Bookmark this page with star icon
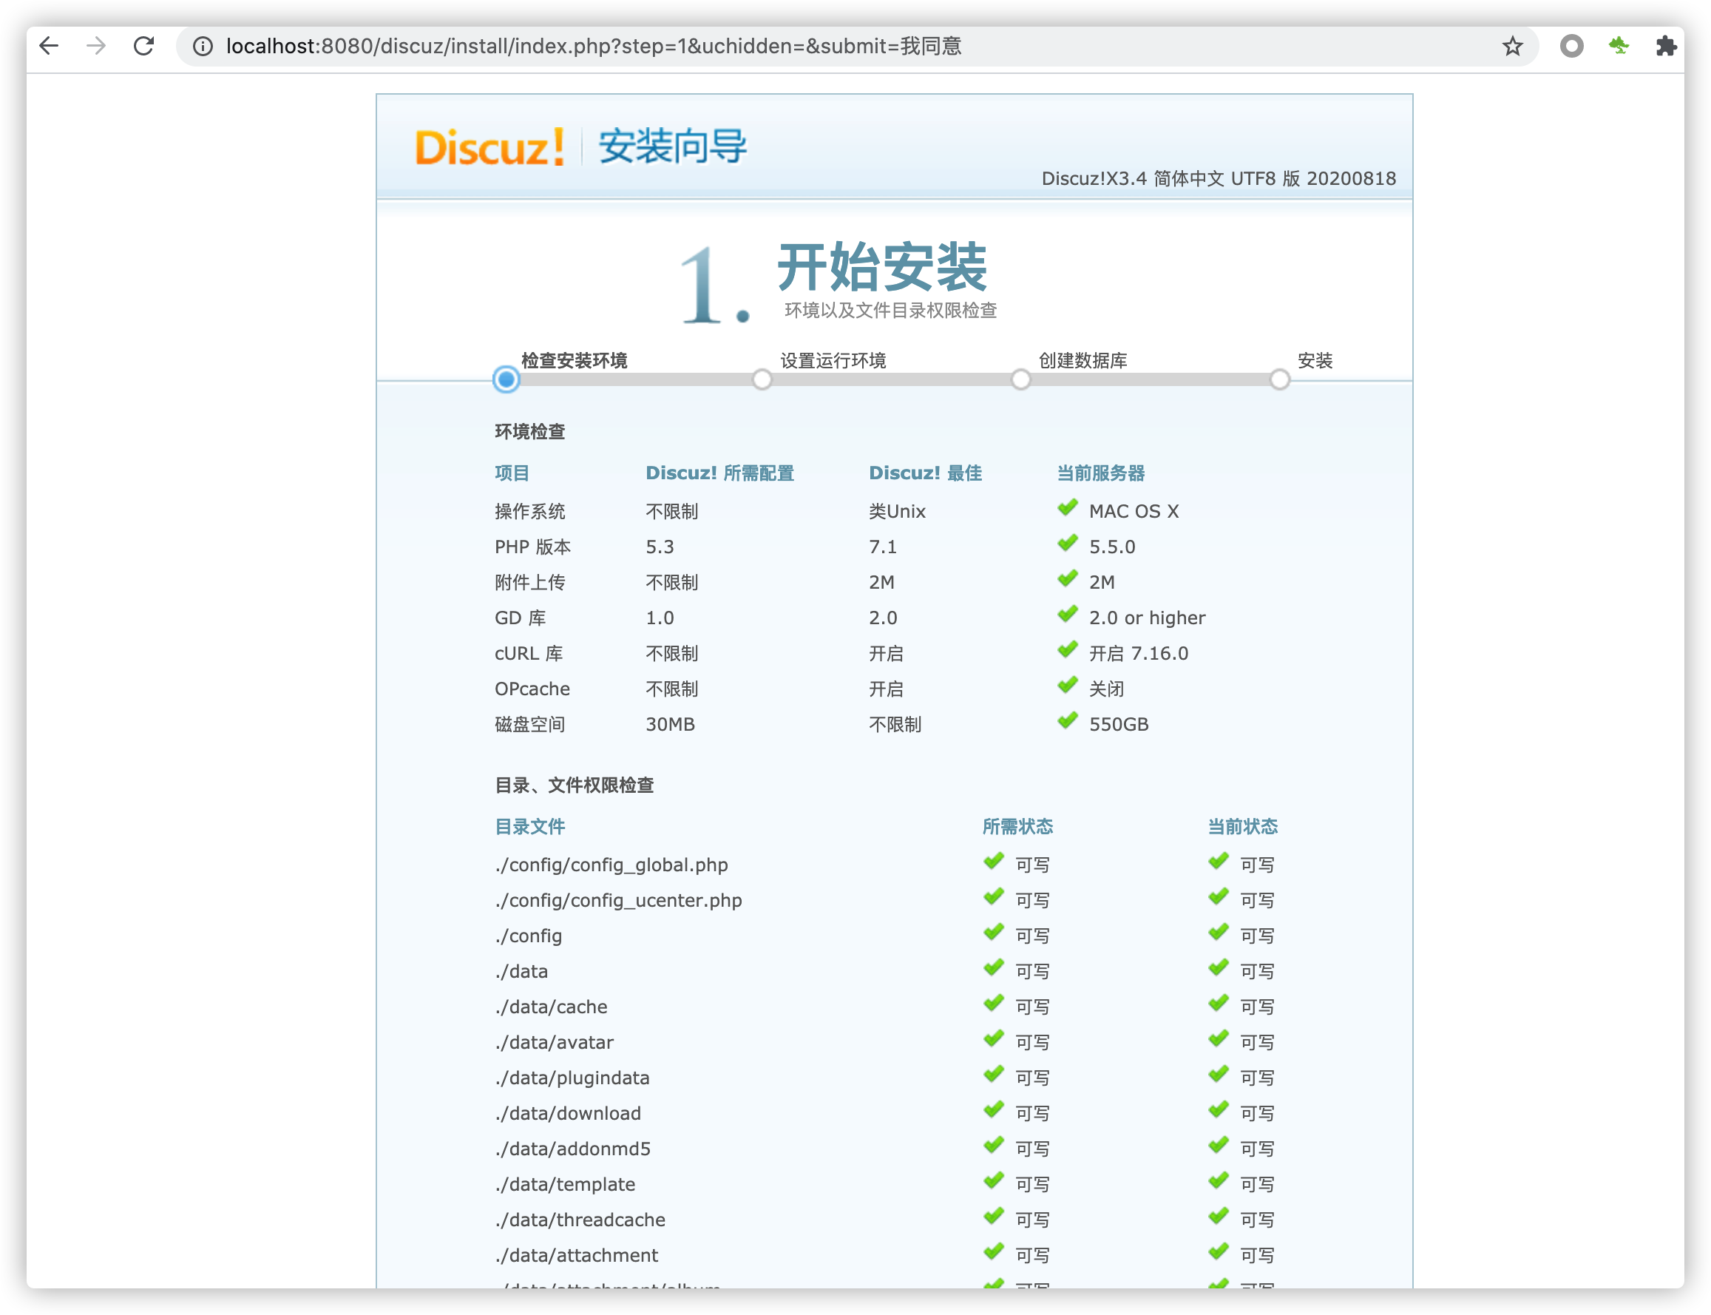This screenshot has width=1711, height=1315. (x=1512, y=47)
